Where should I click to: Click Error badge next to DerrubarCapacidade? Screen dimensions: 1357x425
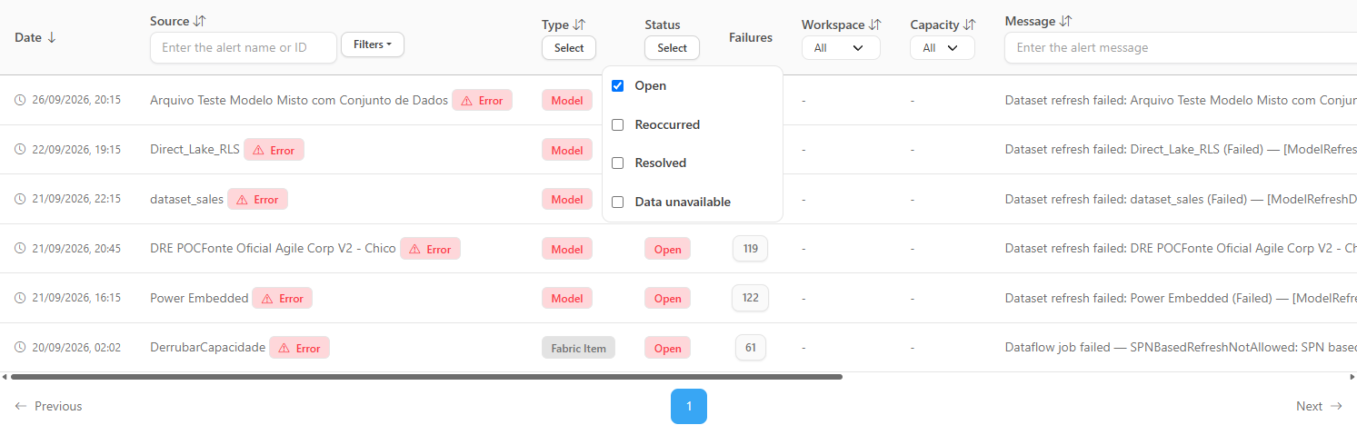tap(299, 348)
